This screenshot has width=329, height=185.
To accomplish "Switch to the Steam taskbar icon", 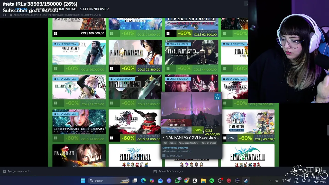I will click(246, 181).
